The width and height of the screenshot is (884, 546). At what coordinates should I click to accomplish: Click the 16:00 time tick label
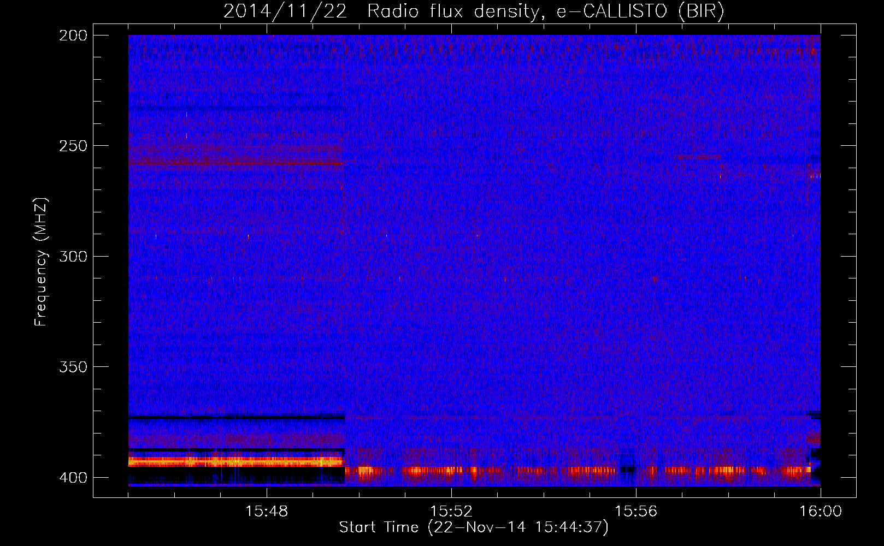821,511
